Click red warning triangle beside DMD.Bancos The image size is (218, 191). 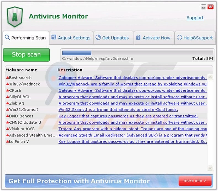tap(7, 116)
